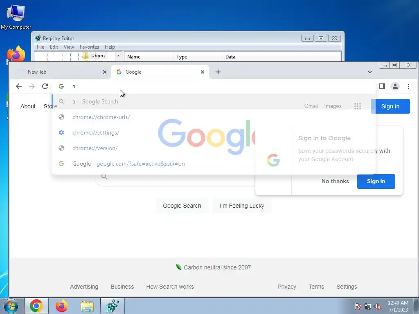This screenshot has height=314, width=419.
Task: Open the Windows Start button
Action: [x=11, y=306]
